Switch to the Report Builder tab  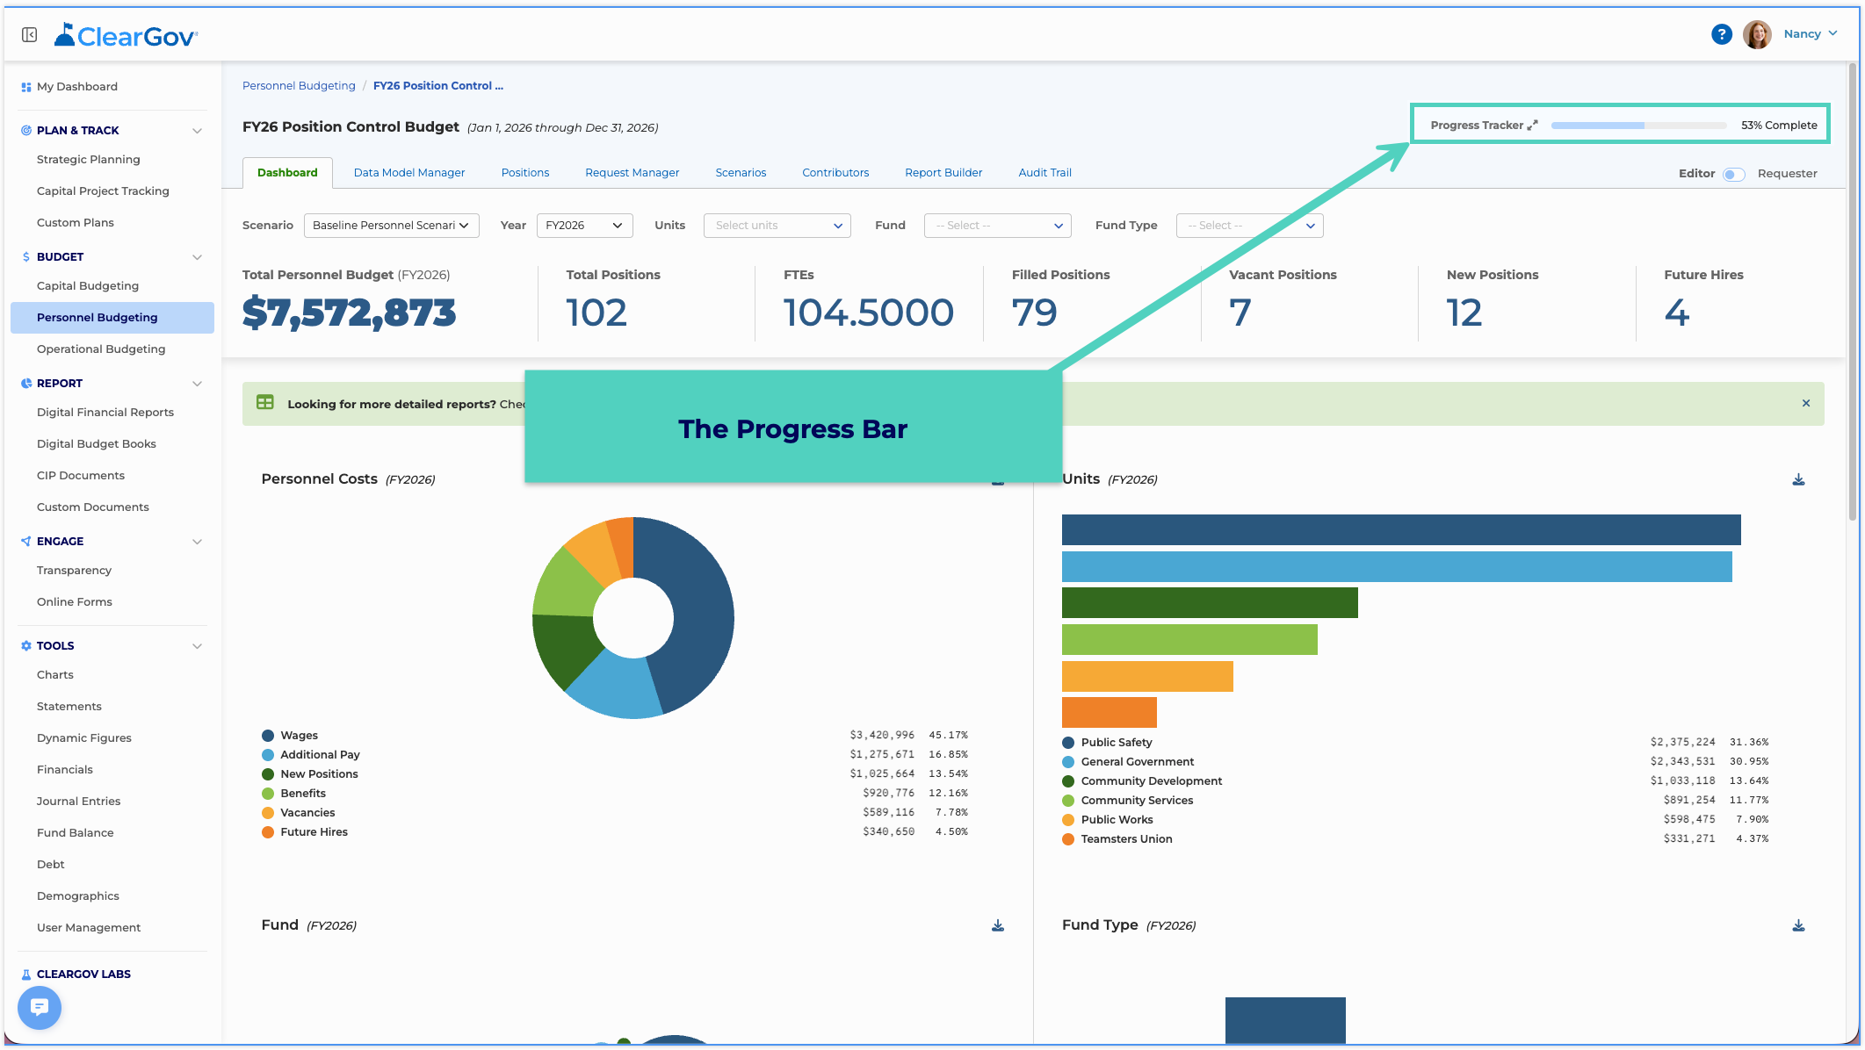coord(943,173)
